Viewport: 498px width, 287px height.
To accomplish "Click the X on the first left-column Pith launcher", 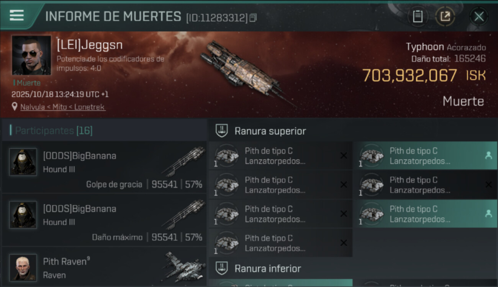I will pos(344,155).
